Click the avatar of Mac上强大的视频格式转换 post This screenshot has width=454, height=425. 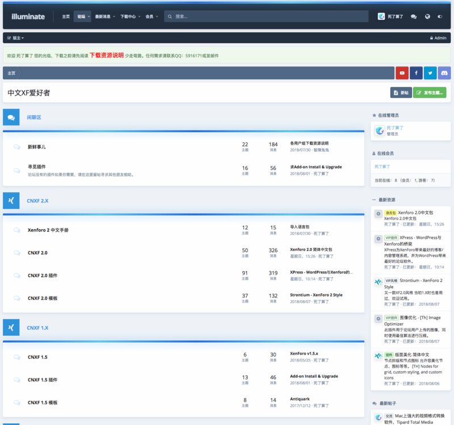(x=378, y=417)
